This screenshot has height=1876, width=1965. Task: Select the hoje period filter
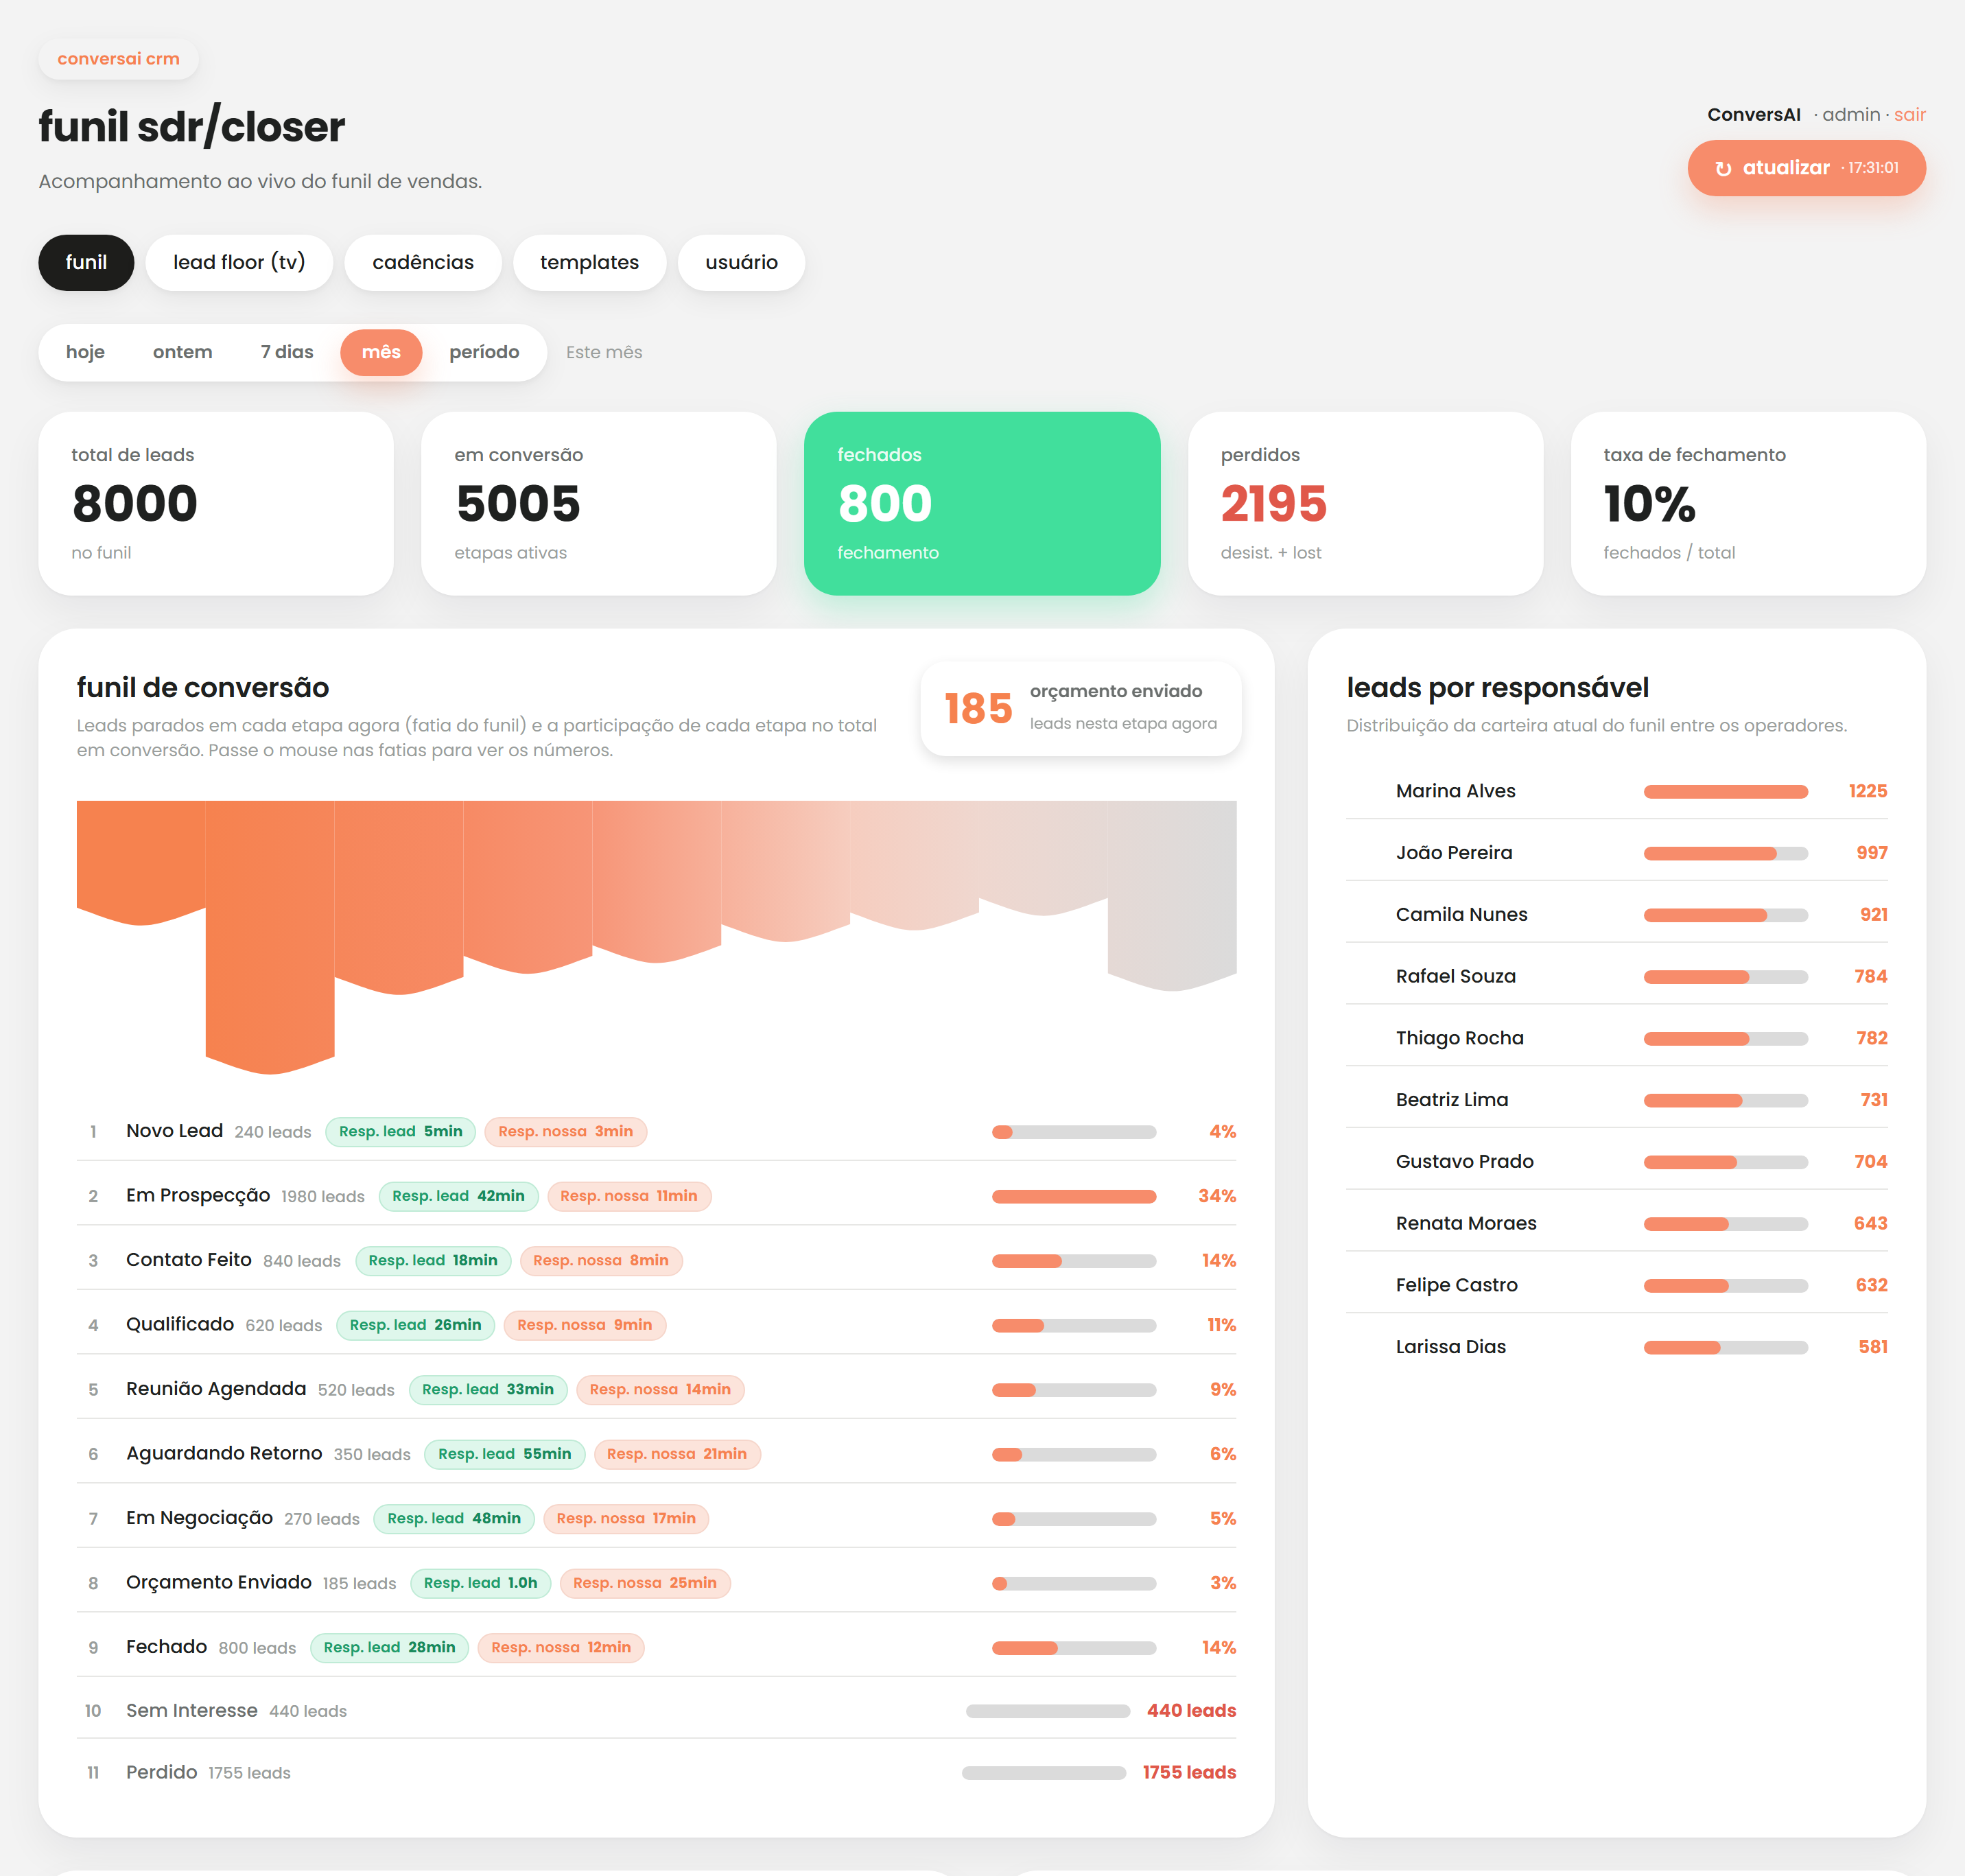pos(85,352)
